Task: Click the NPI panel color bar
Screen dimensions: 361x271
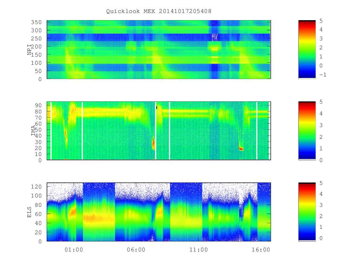Action: pos(307,50)
